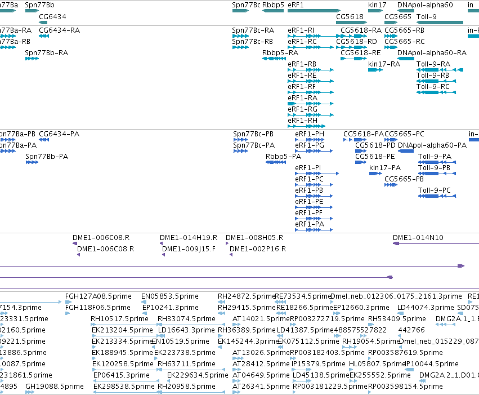The width and height of the screenshot is (479, 395).
Task: Select transcript Toll-9-RB
Action: coord(433,76)
